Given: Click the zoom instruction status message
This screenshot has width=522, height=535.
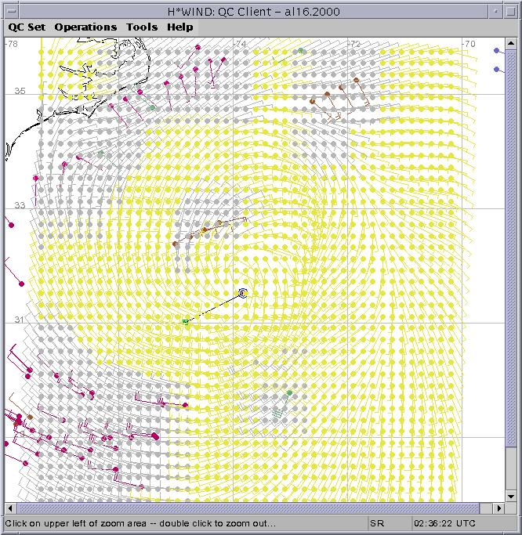Looking at the screenshot, I should [141, 523].
